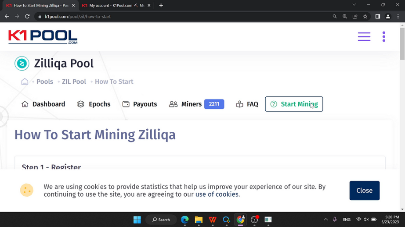Click the zoom magnifier in address bar

pos(345,17)
